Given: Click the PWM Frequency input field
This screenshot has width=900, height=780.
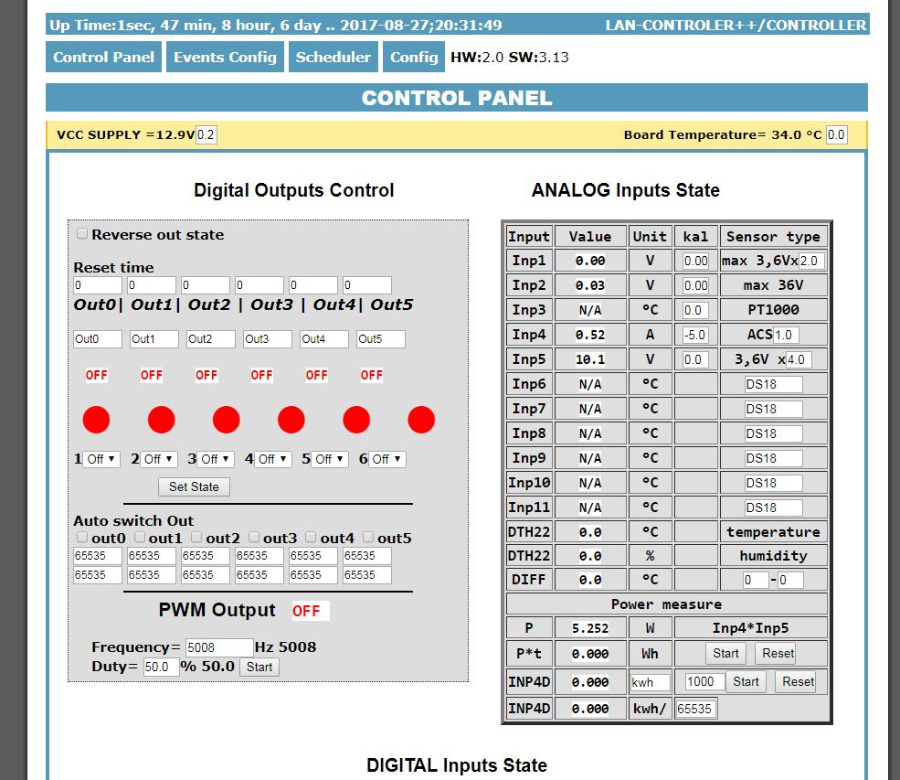Looking at the screenshot, I should click(219, 647).
